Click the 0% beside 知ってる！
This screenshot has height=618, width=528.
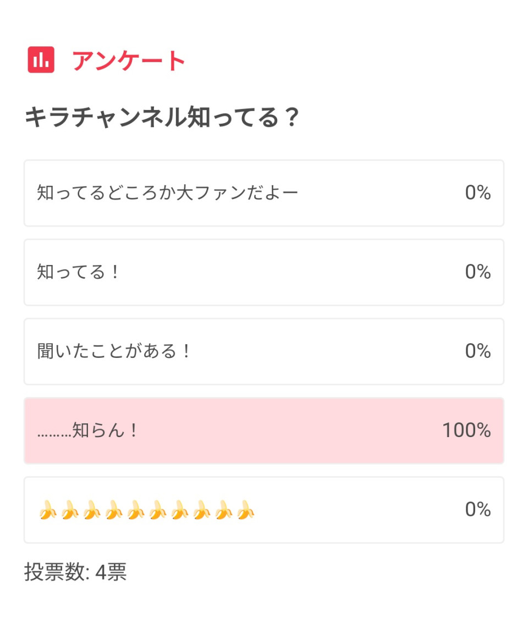[478, 272]
